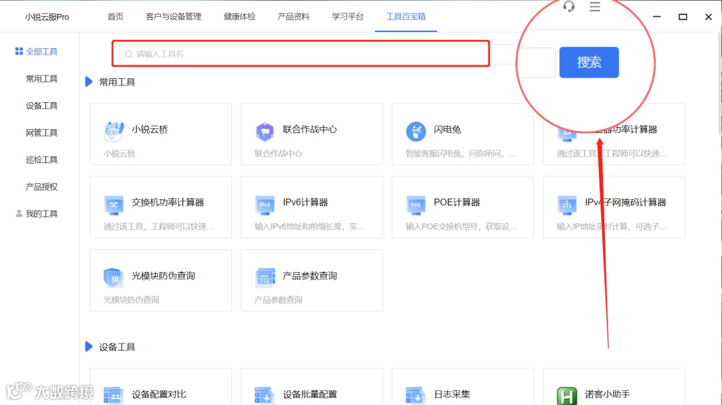Viewport: 722px width, 405px height.
Task: Open the 交换机功率计算器 card title
Action: (168, 202)
